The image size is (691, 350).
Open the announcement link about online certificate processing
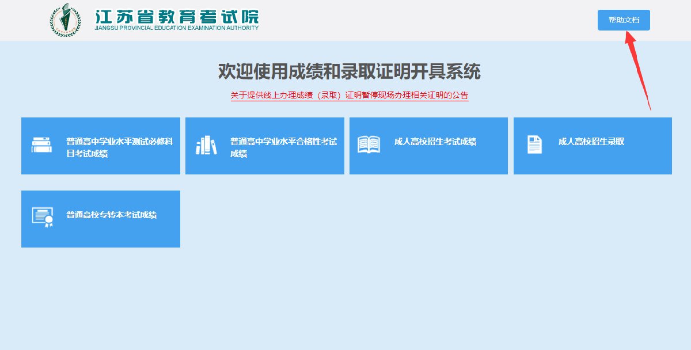click(x=350, y=96)
